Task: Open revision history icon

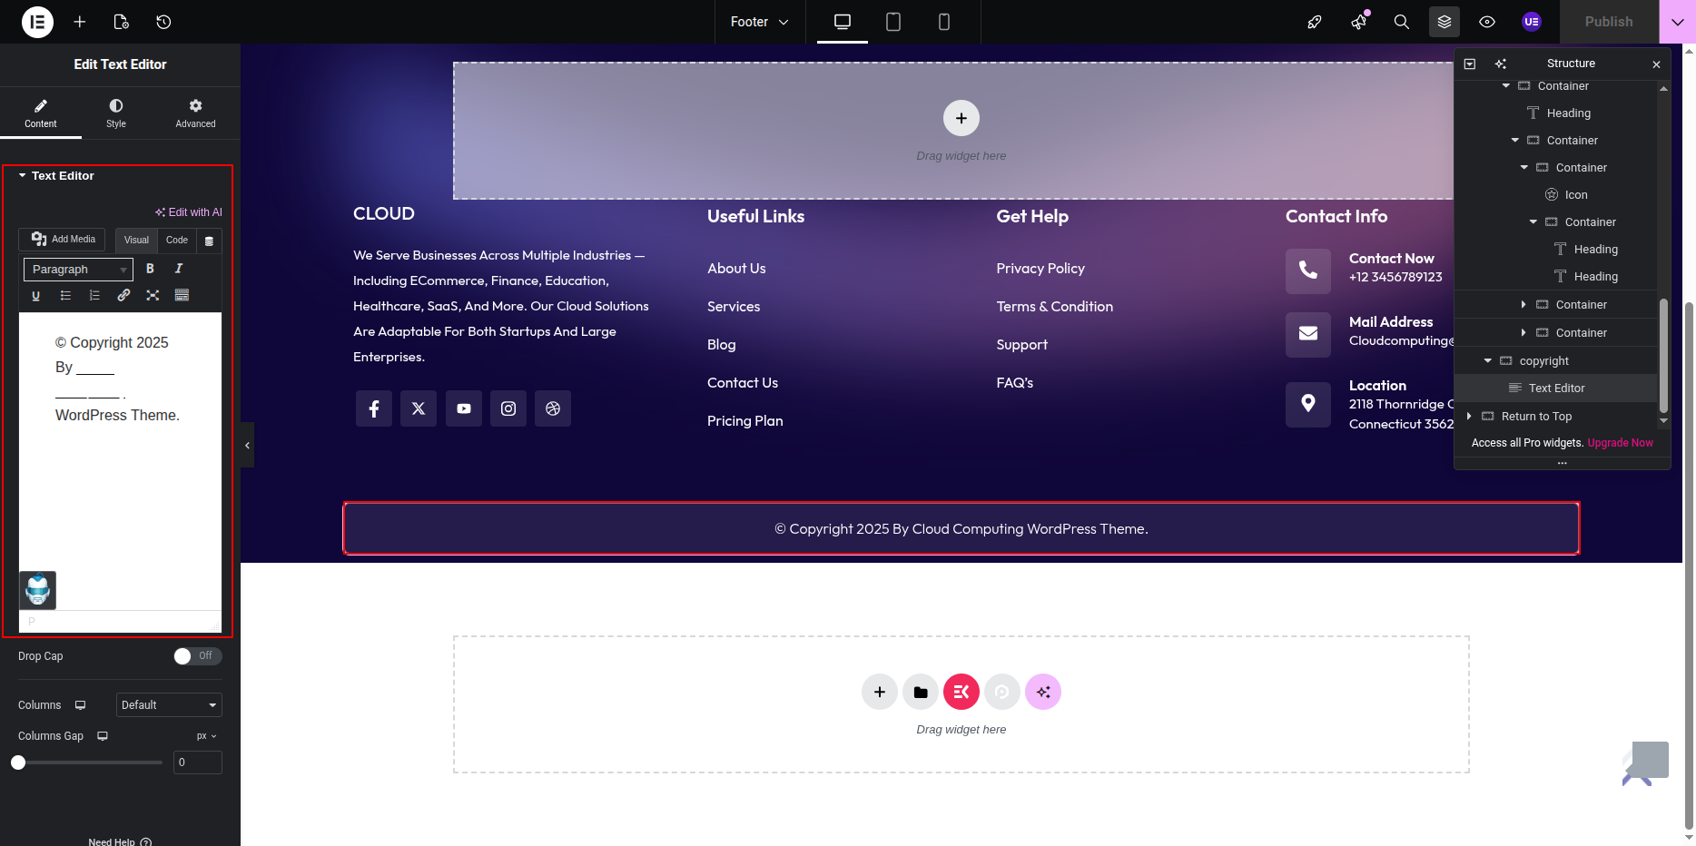Action: (x=163, y=22)
